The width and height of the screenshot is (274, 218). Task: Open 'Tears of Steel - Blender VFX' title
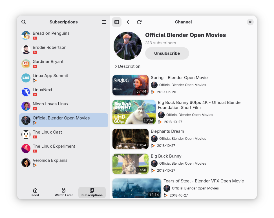204,181
